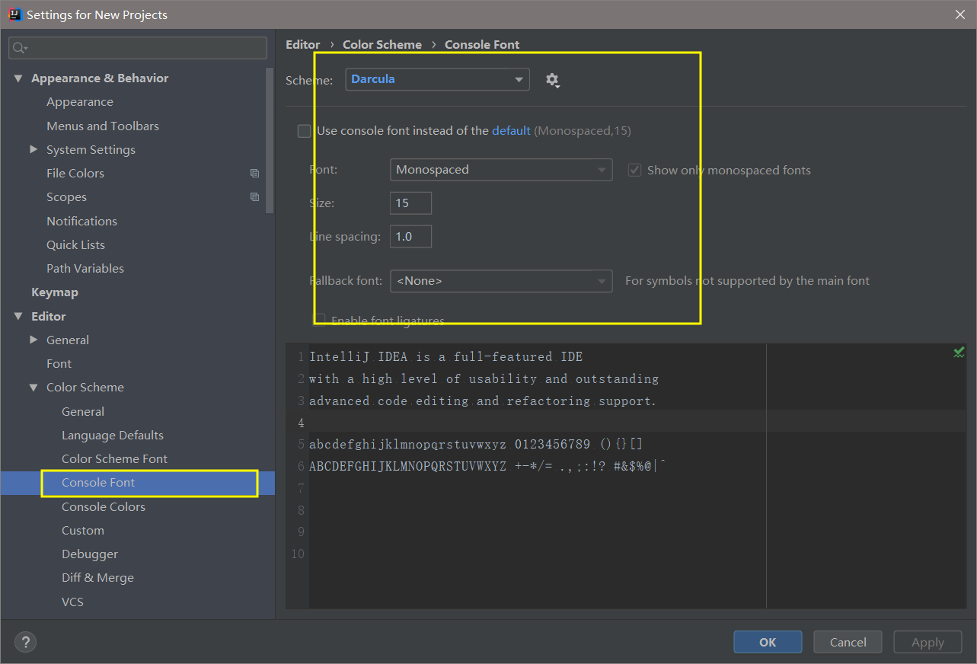Click Editor in the breadcrumb
This screenshot has height=664, width=977.
click(x=303, y=44)
